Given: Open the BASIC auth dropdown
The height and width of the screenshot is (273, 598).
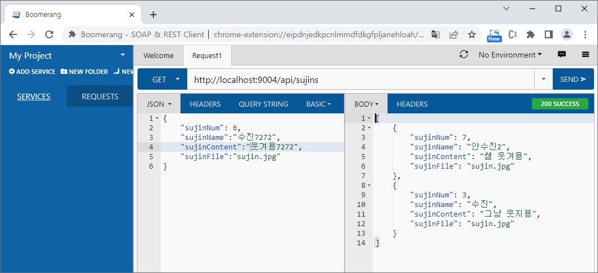Looking at the screenshot, I should 319,104.
